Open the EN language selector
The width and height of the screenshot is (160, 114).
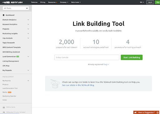coord(142,2)
